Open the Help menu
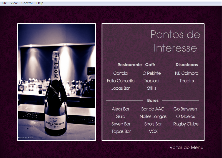 [x=40, y=3]
